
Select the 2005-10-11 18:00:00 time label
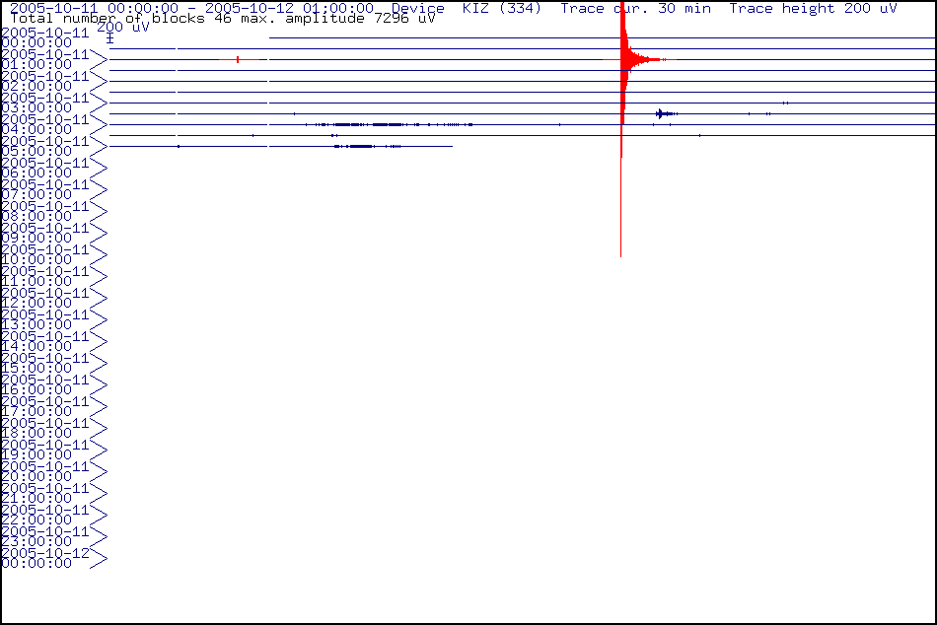pyautogui.click(x=44, y=428)
